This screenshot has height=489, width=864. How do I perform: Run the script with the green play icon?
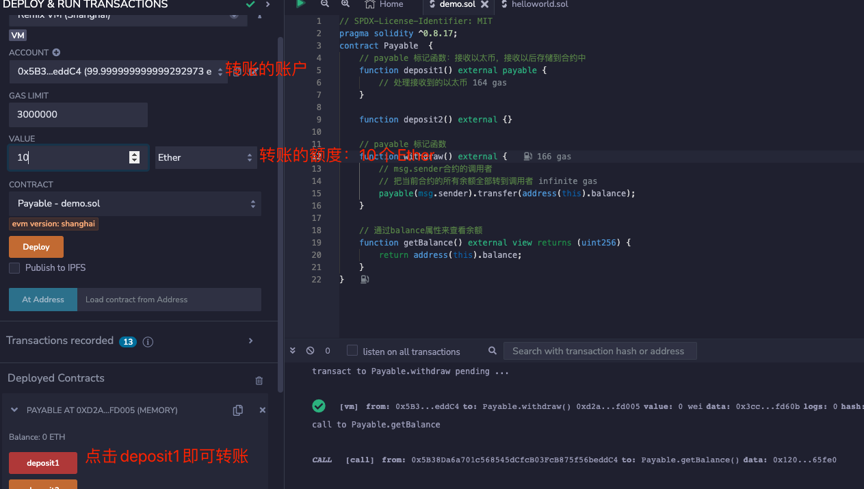tap(300, 3)
